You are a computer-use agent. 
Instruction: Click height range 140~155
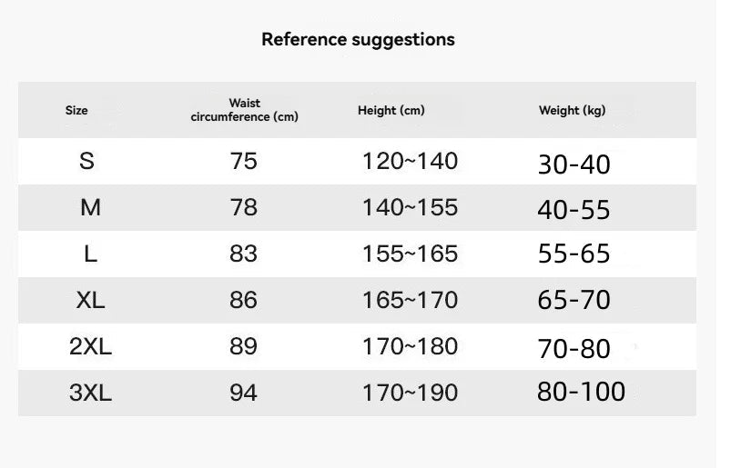coord(410,207)
